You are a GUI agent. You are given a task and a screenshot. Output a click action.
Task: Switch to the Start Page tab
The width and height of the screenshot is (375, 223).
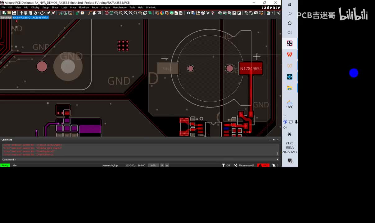pos(6,18)
